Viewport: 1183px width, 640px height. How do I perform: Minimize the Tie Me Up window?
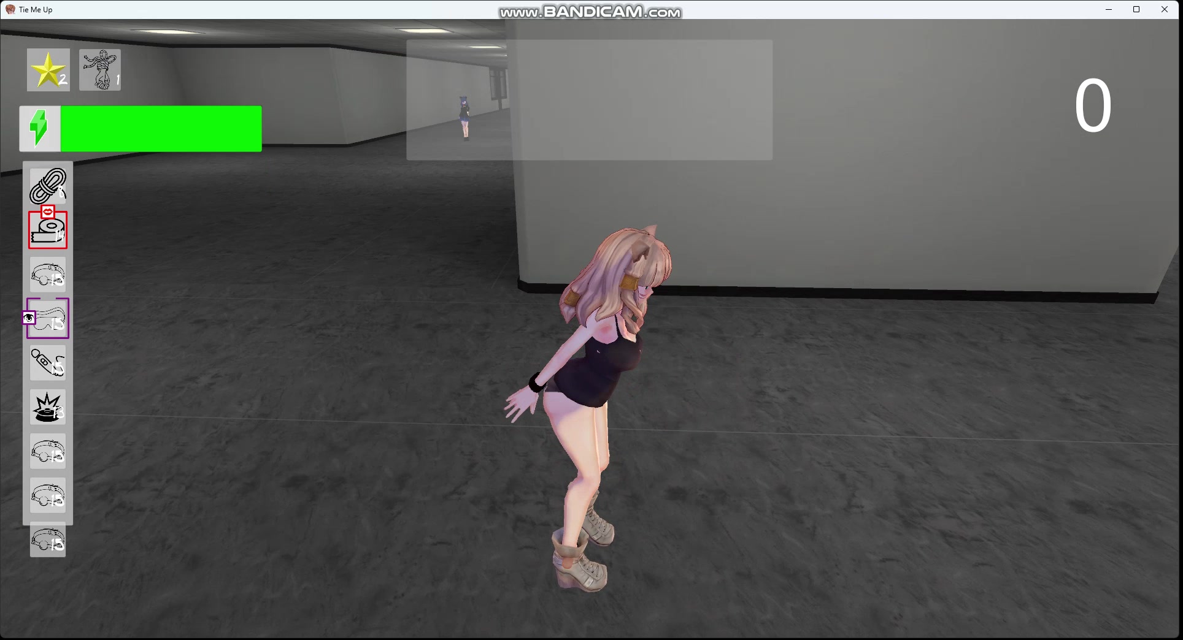point(1109,9)
